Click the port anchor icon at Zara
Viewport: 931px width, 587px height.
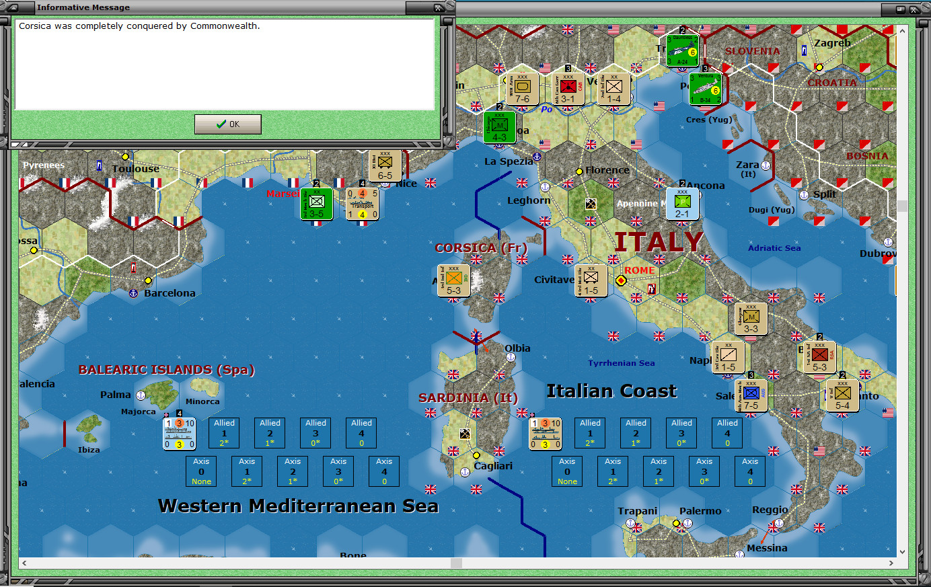tap(766, 165)
